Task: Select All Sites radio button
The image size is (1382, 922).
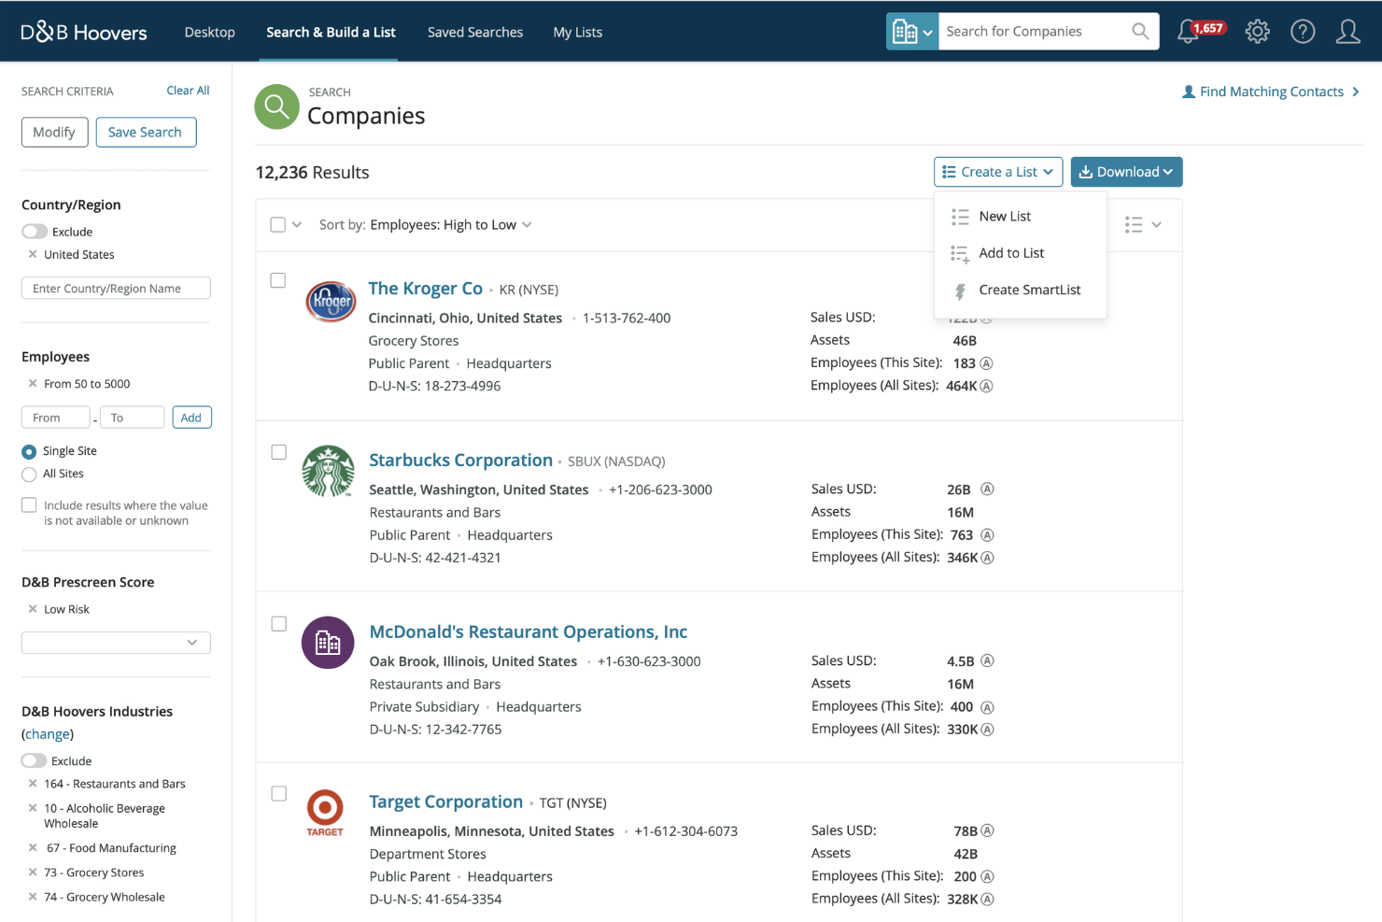Action: click(29, 475)
